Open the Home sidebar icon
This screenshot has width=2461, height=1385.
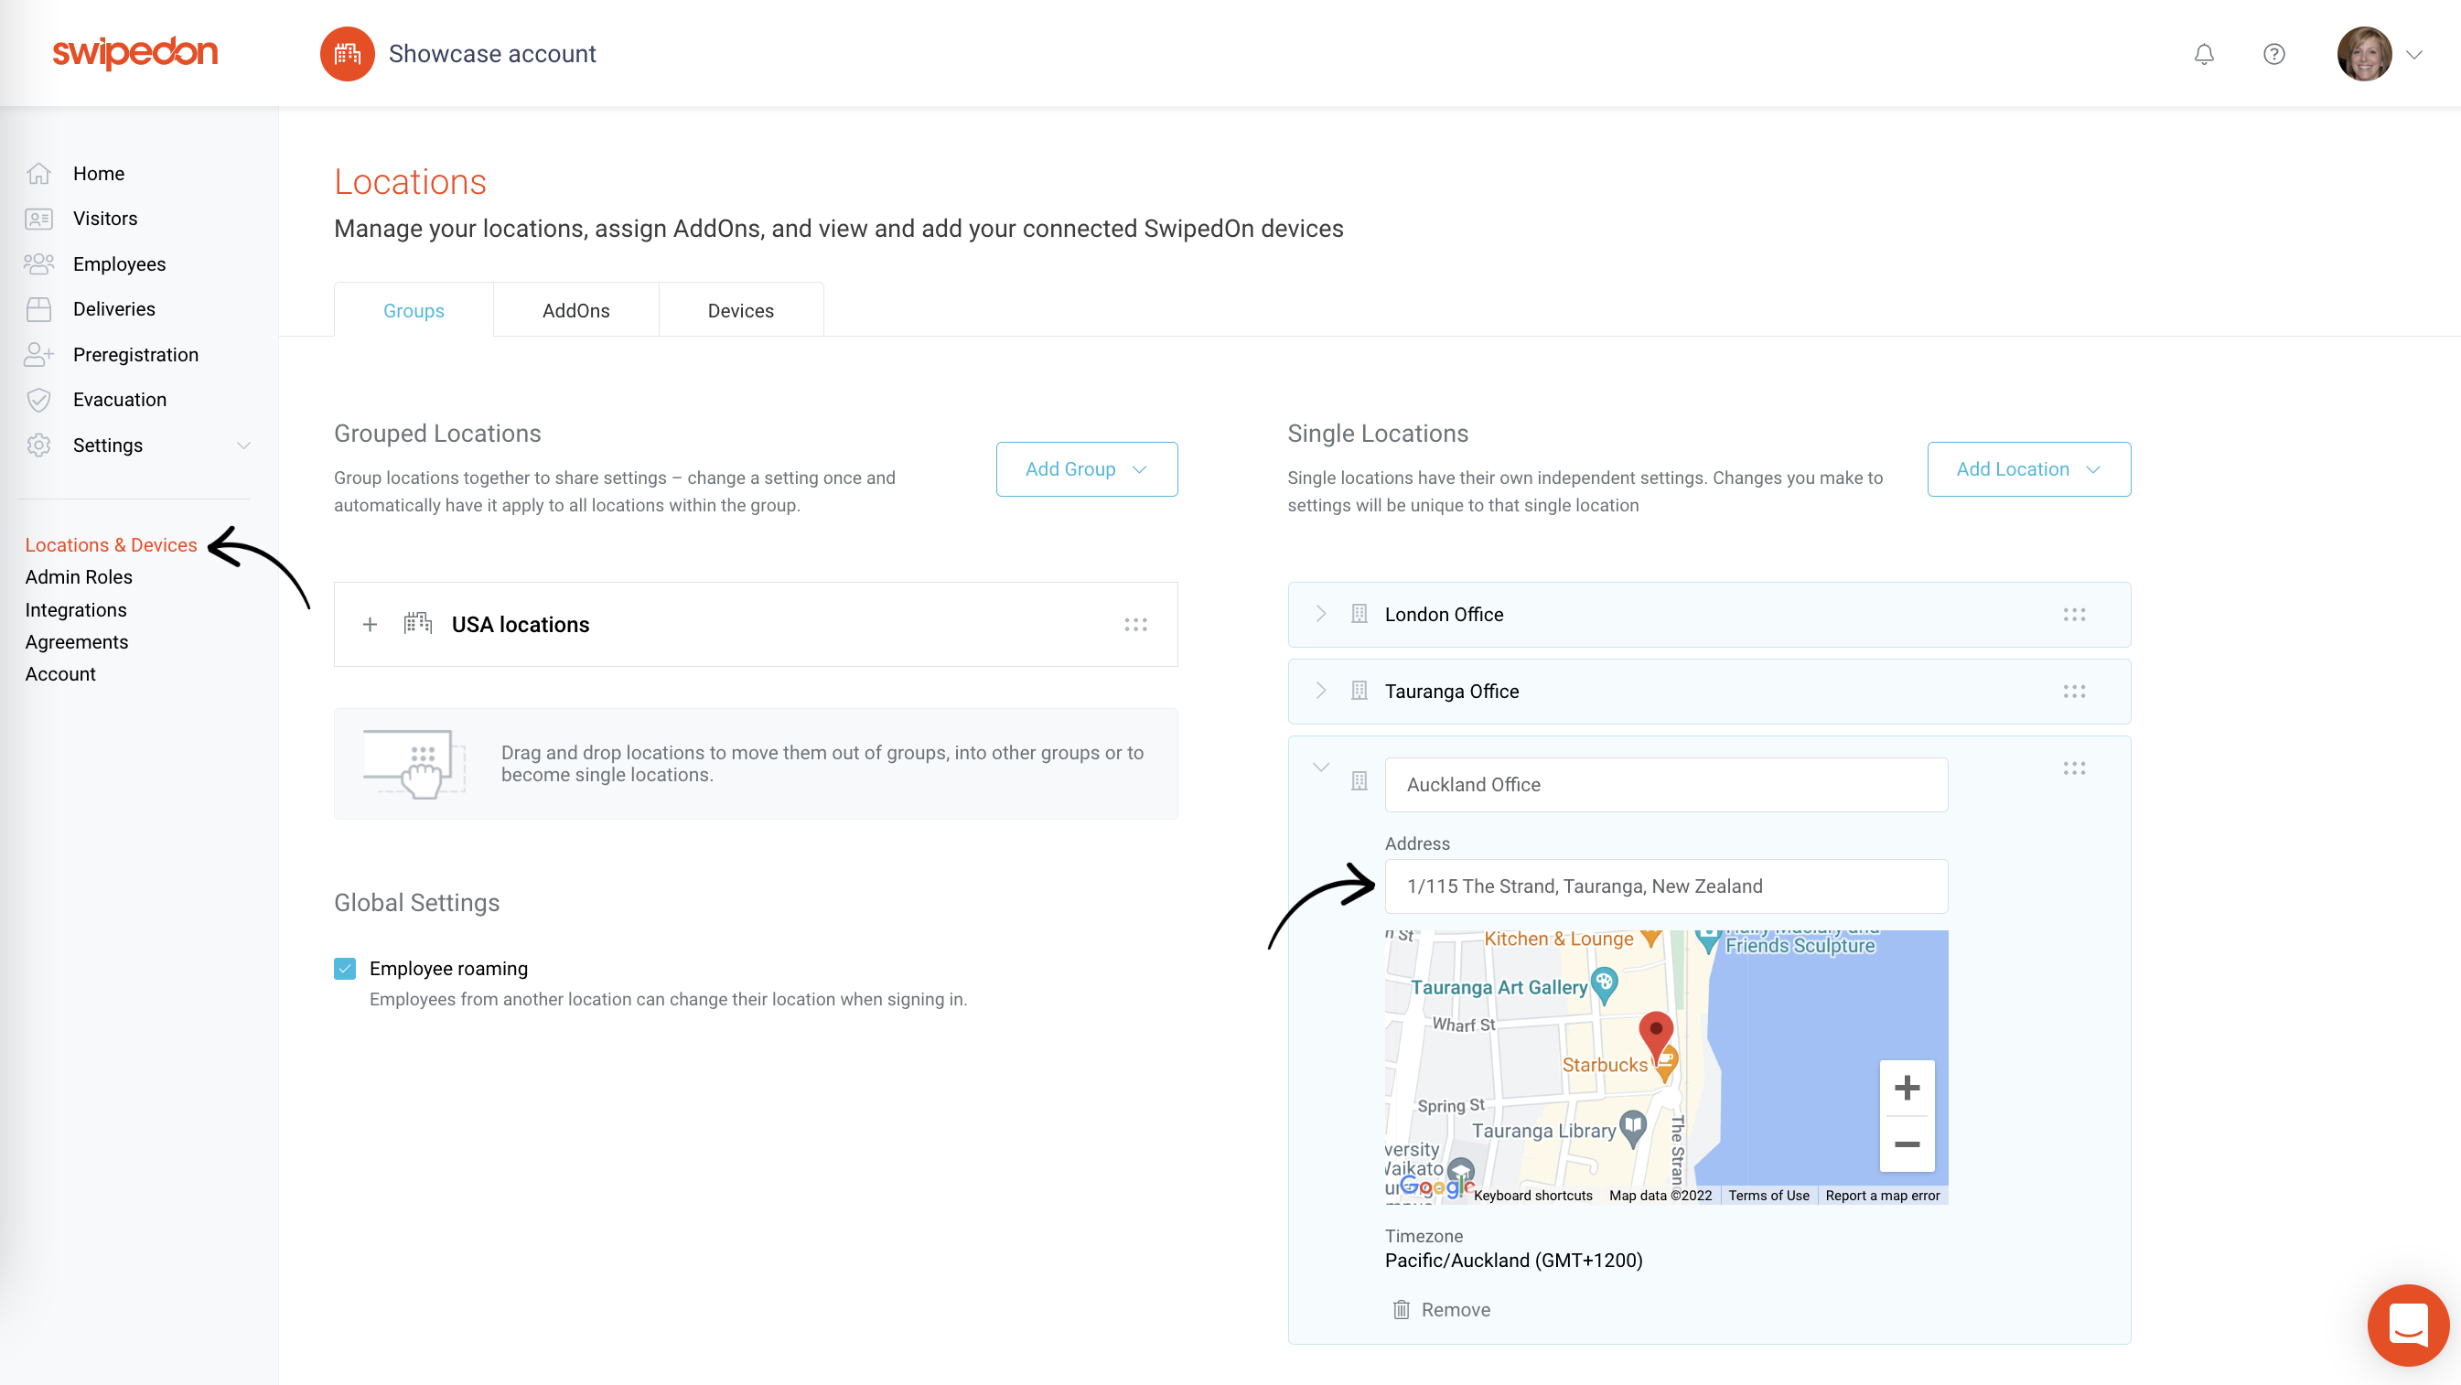[x=39, y=173]
